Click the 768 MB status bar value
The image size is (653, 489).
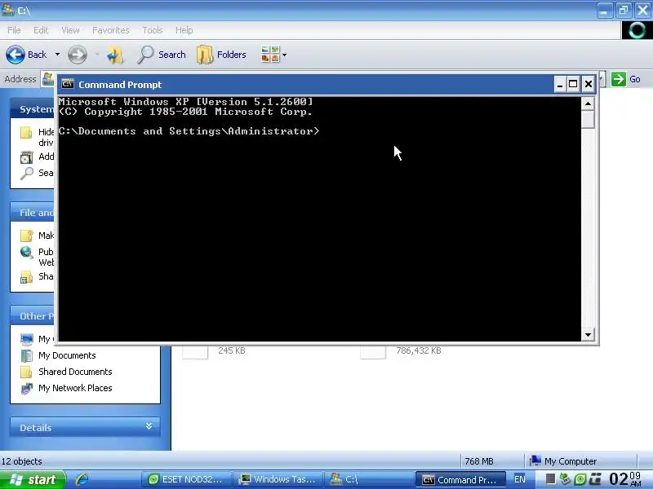479,461
